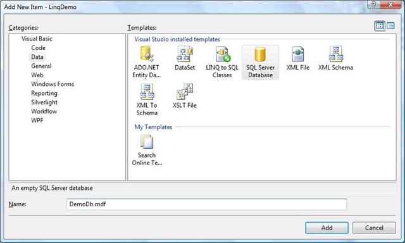Click the Cancel button

click(x=374, y=228)
